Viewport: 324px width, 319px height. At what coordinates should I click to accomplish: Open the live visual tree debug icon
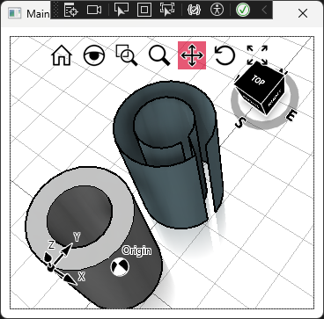[71, 10]
